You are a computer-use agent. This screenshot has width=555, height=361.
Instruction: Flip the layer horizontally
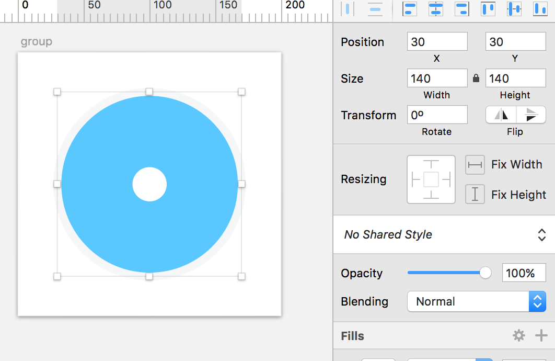[x=501, y=115]
